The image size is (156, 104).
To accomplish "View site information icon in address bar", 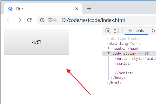I will tap(42, 20).
